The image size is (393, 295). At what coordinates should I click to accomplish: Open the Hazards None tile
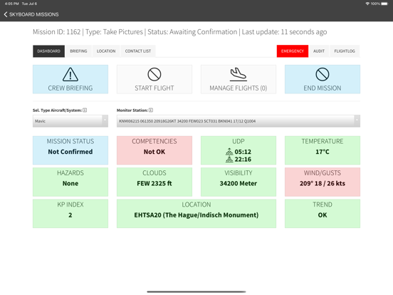70,182
